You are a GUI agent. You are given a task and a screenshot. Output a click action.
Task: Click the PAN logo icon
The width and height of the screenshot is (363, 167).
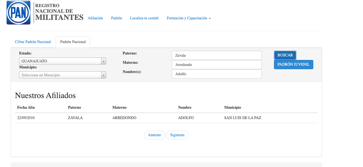pos(18,13)
